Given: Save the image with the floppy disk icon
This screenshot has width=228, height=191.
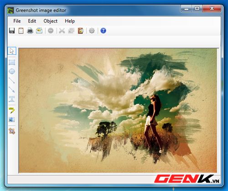Looking at the screenshot, I should coord(12,31).
